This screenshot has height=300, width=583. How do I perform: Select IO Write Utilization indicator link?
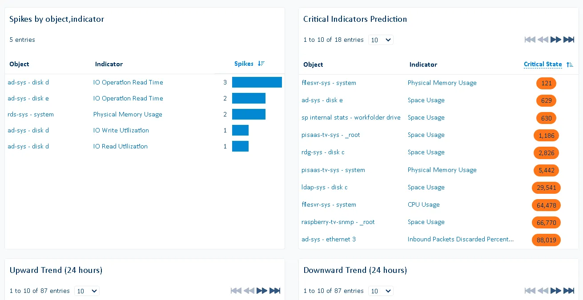121,130
